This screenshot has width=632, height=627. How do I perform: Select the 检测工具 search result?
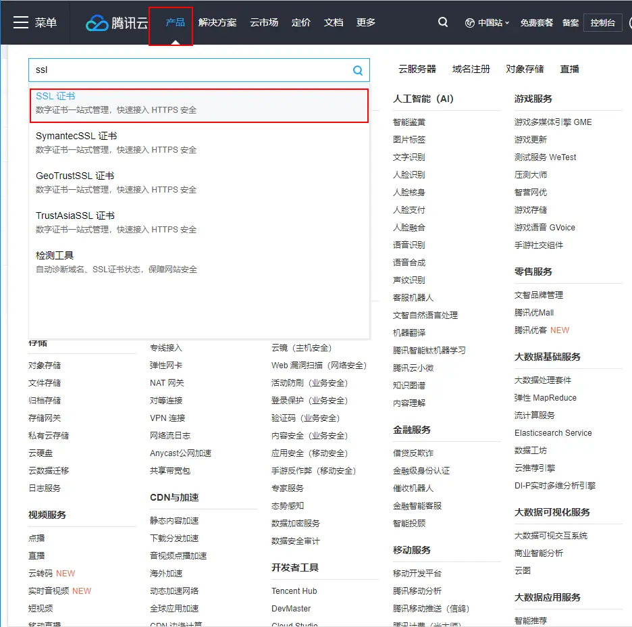pyautogui.click(x=199, y=262)
